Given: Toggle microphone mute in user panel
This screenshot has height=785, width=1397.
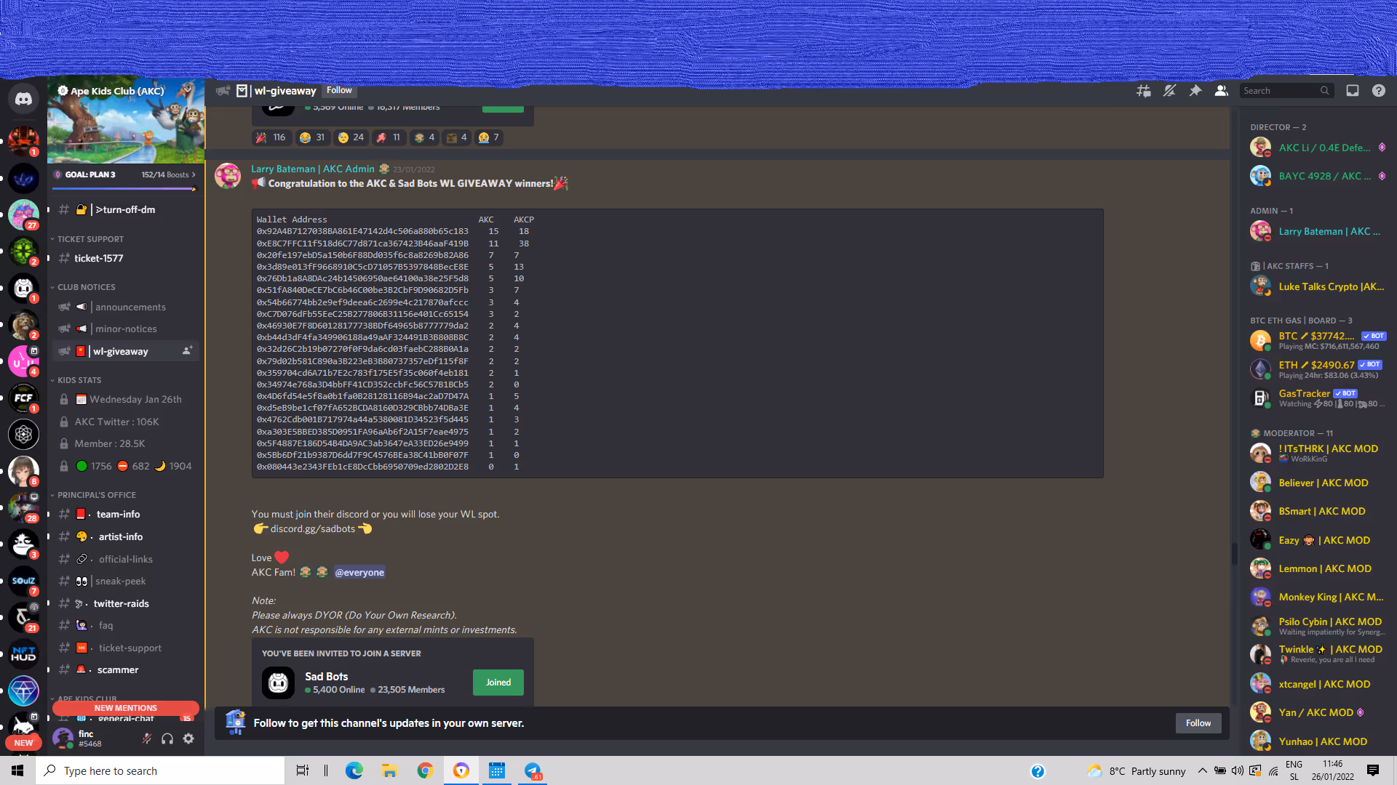Looking at the screenshot, I should 146,739.
